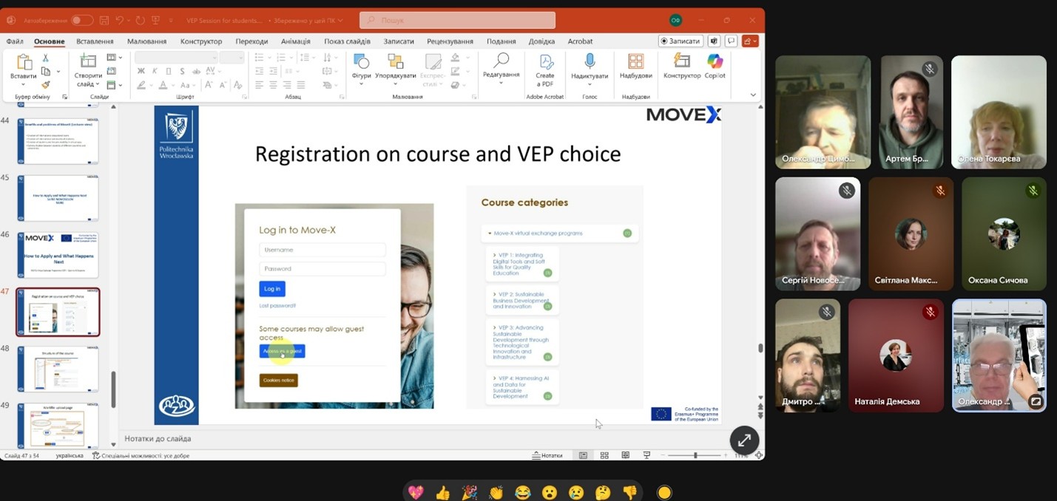
Task: Click the expand fullscreen arrow button
Action: coord(744,440)
